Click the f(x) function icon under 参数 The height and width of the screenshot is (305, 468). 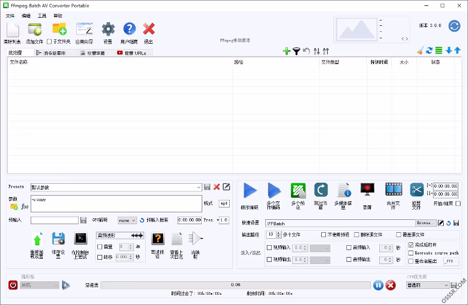[x=25, y=206]
